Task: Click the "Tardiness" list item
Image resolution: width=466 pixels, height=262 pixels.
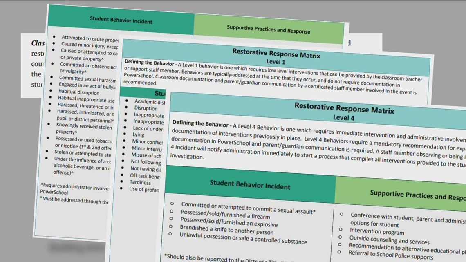Action: coord(140,182)
